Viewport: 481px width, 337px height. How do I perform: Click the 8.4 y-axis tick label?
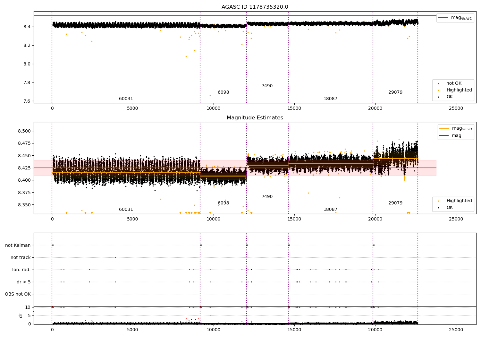pos(27,27)
